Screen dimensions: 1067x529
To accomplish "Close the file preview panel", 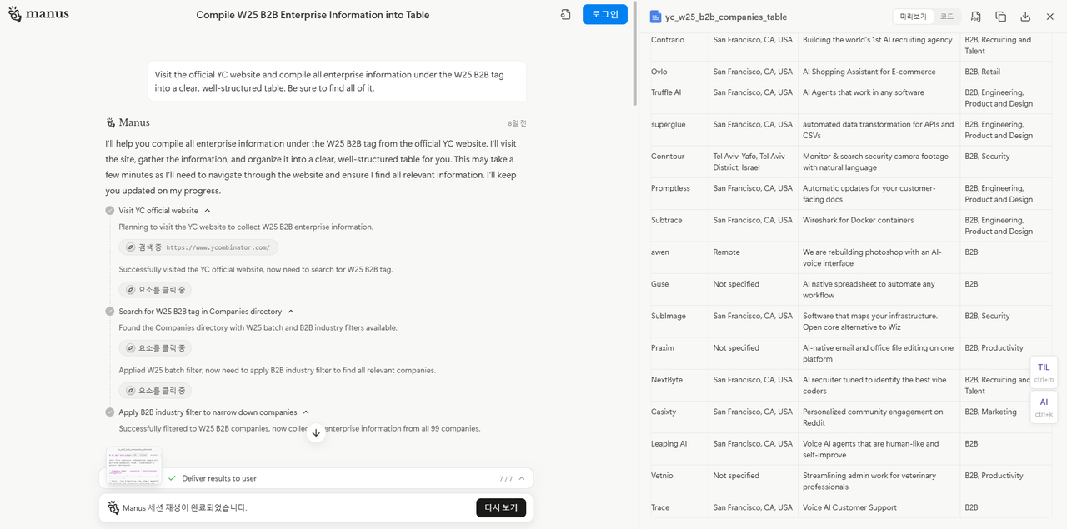I will (1049, 17).
